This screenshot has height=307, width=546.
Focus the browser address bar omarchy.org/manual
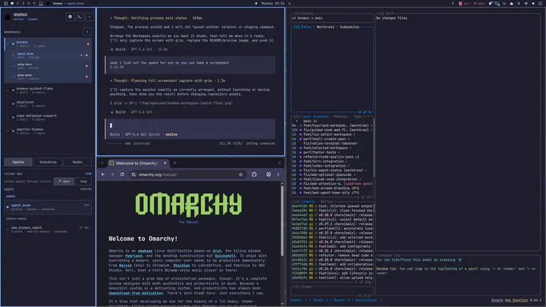pyautogui.click(x=188, y=174)
